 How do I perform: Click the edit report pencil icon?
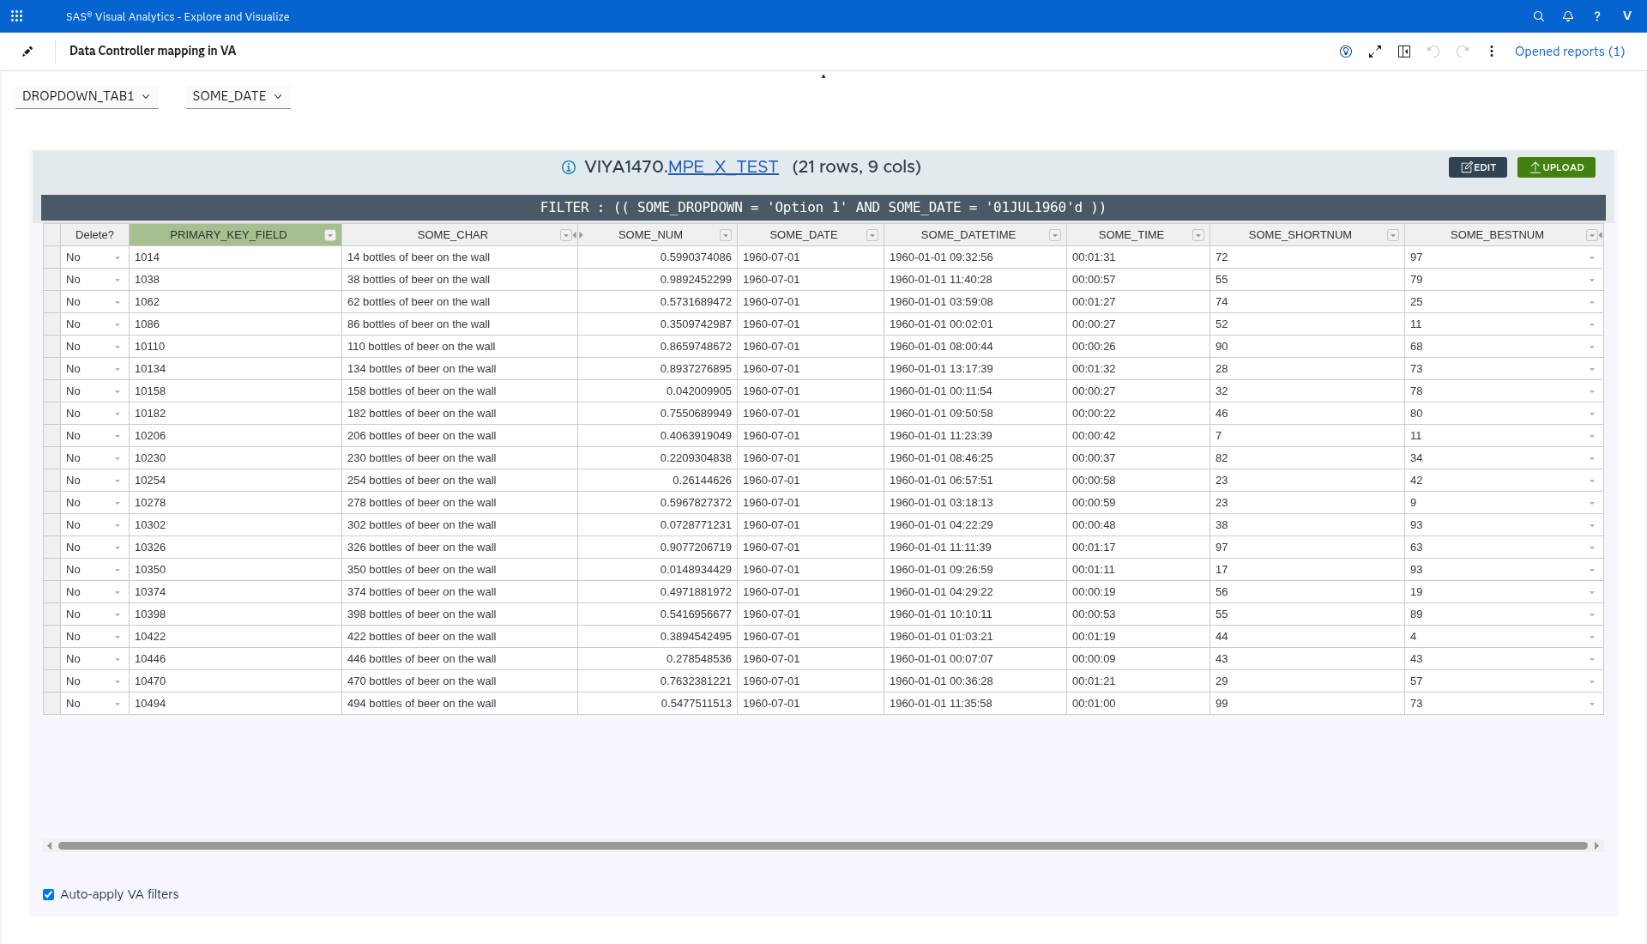[x=27, y=51]
